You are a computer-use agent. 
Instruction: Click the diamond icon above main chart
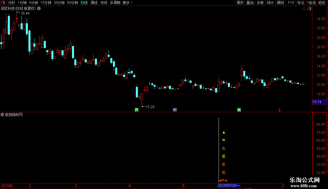[304, 9]
